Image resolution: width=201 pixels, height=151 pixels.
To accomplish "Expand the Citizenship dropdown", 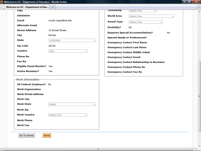I will coord(143,11).
